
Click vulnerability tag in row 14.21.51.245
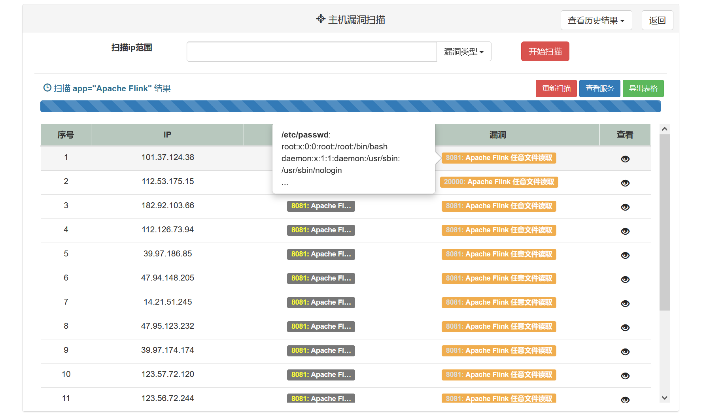tap(499, 302)
